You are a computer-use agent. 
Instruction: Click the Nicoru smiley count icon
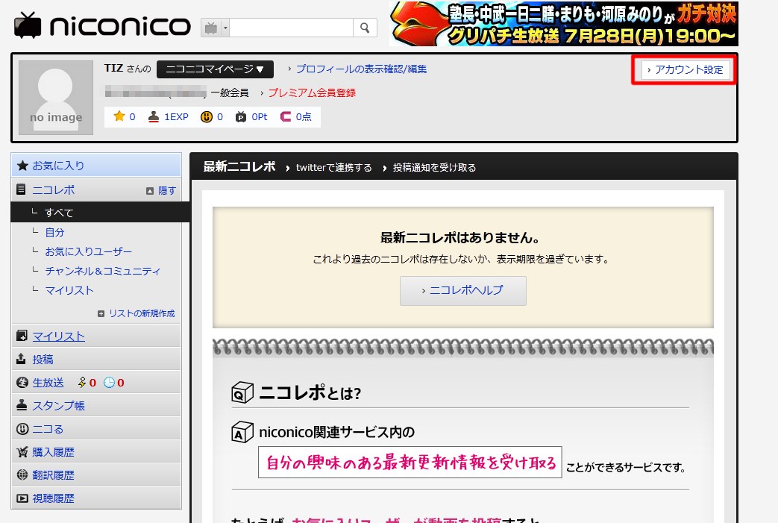(205, 116)
